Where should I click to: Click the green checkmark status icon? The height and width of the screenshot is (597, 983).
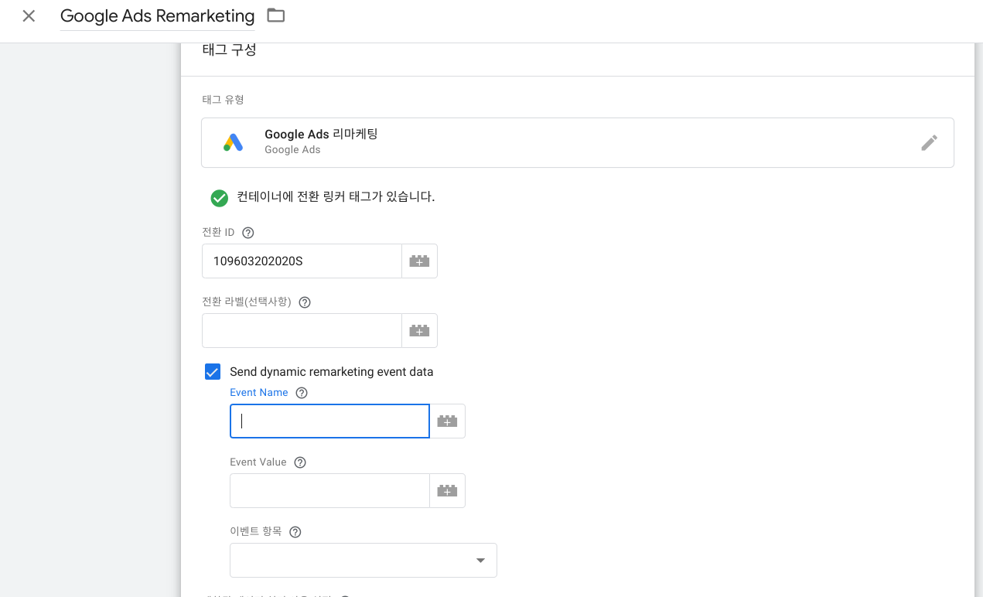(220, 198)
